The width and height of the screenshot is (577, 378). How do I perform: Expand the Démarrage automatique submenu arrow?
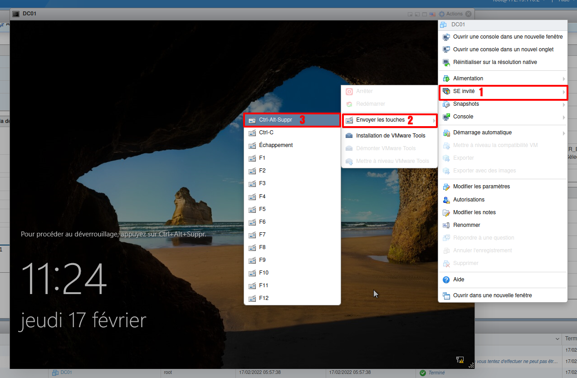(x=563, y=133)
